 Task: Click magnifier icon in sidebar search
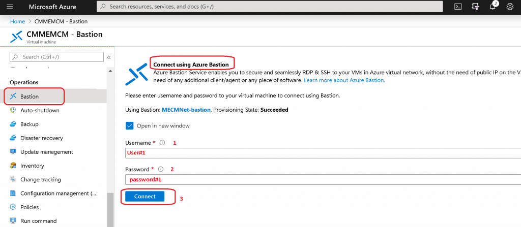[x=15, y=57]
